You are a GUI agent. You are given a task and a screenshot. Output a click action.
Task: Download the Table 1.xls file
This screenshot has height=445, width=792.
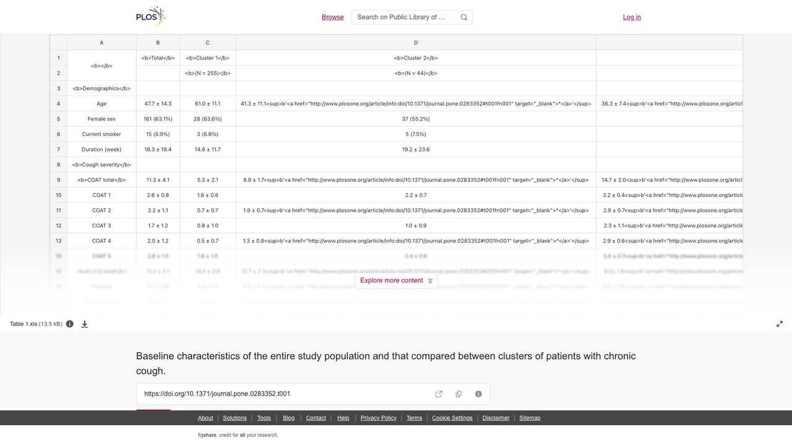pos(85,324)
